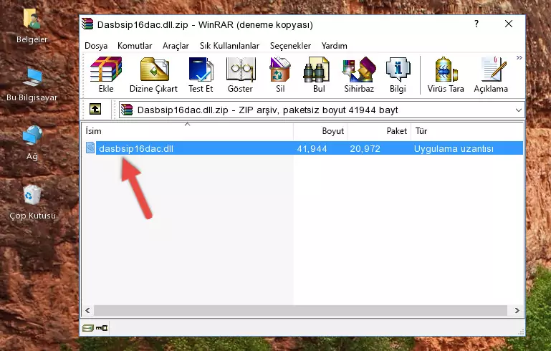The width and height of the screenshot is (551, 351).
Task: Open the Yardım menu
Action: click(x=334, y=46)
